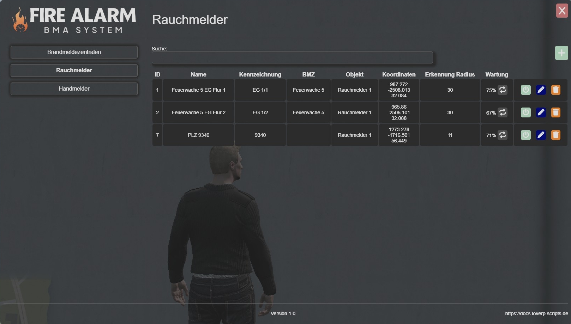Viewport: 571px width, 324px height.
Task: Add a new Rauchmelder with plus button
Action: [x=561, y=53]
